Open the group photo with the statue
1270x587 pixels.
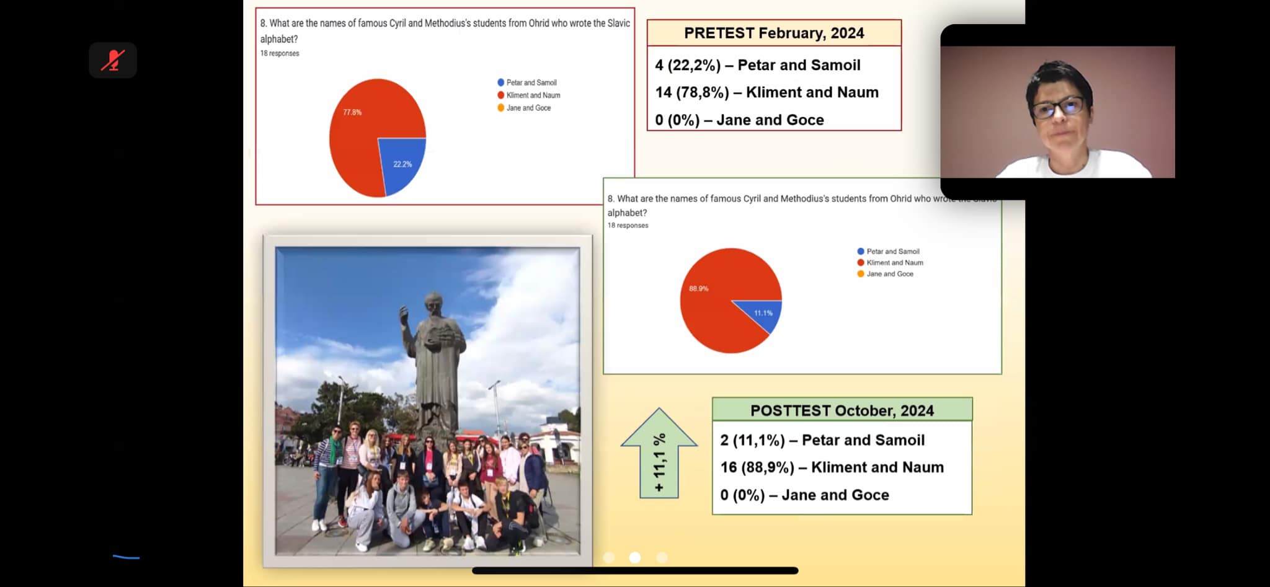tap(427, 400)
